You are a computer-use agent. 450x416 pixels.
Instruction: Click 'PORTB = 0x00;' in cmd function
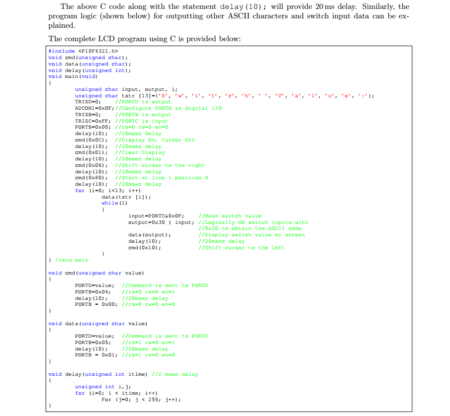(96, 304)
